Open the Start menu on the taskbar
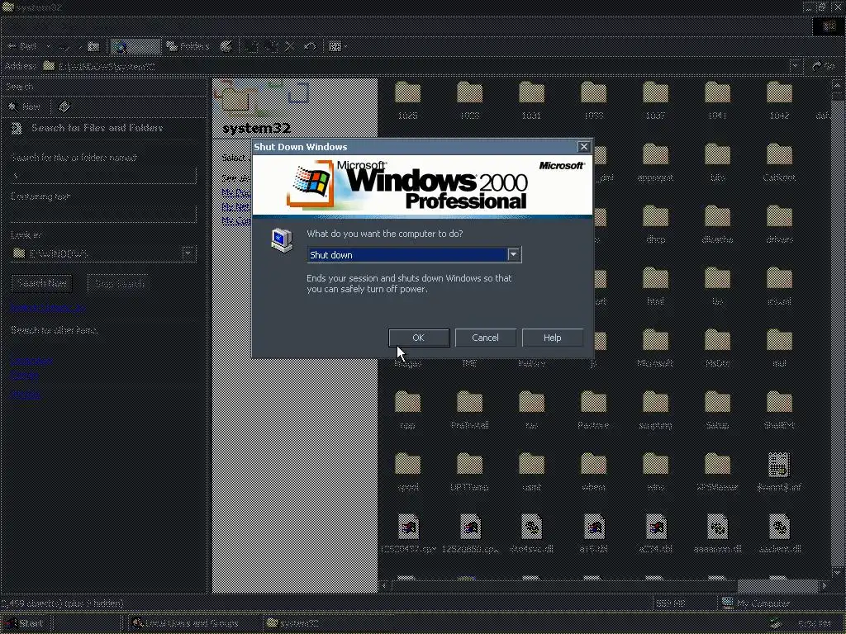 click(x=24, y=623)
